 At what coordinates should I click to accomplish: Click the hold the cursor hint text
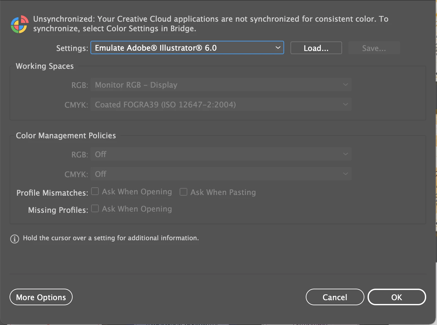pos(111,238)
